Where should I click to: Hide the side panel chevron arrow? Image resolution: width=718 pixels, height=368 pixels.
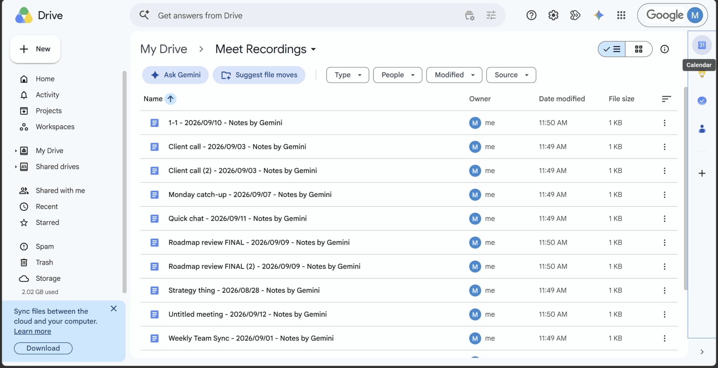(702, 352)
